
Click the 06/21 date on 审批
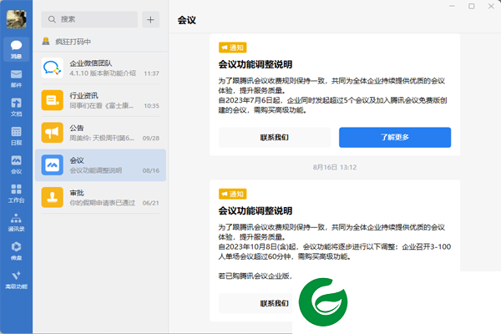click(151, 203)
